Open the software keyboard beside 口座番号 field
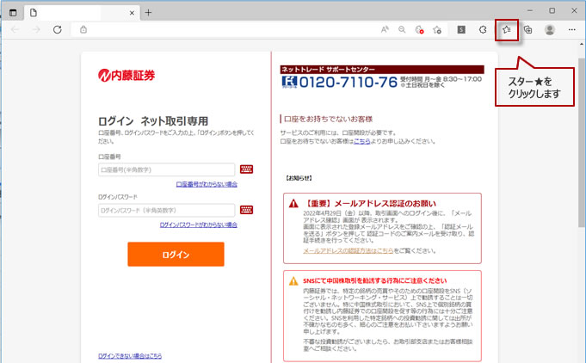This screenshot has height=363, width=586. (246, 169)
